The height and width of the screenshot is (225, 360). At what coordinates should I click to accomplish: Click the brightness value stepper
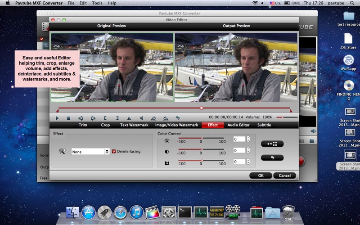248,139
